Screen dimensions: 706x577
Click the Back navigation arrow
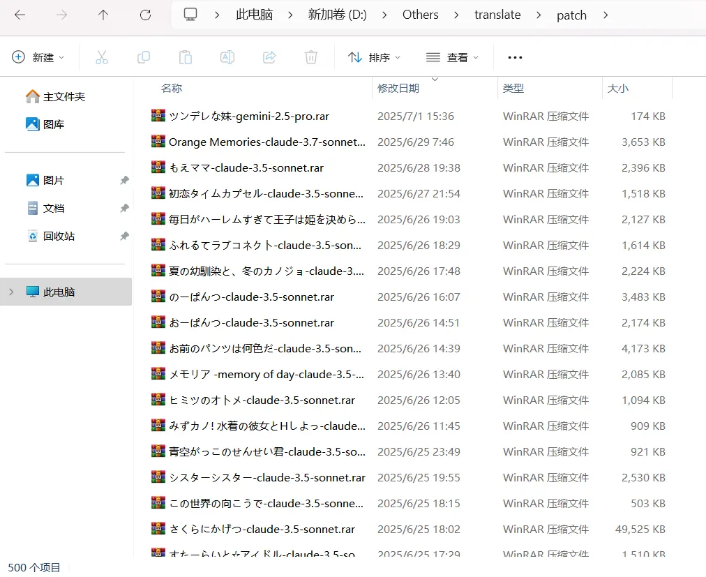coord(20,15)
